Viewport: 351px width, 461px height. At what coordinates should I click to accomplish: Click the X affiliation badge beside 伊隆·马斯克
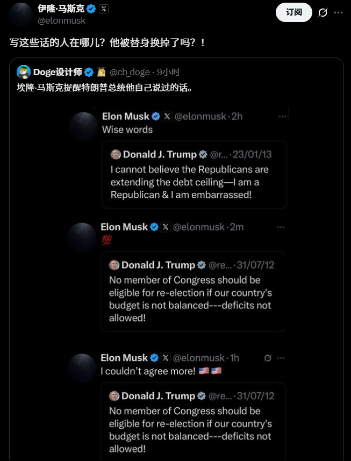[104, 9]
